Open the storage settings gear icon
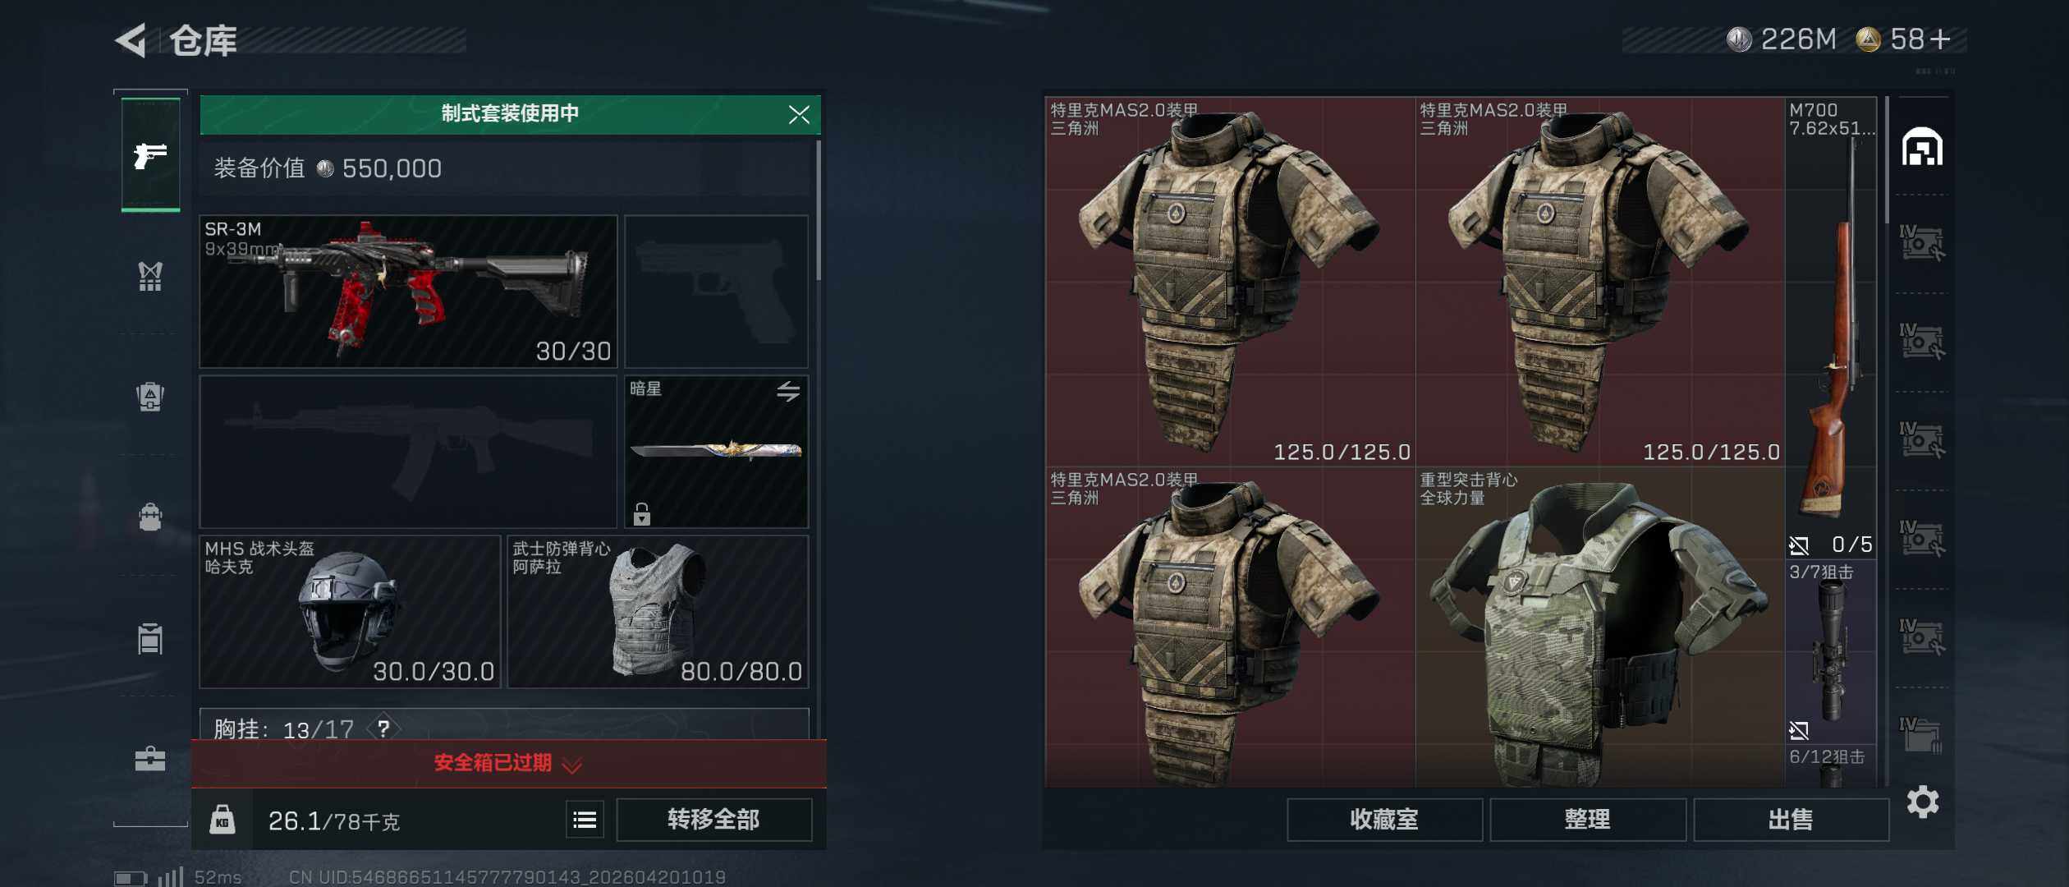Image resolution: width=2069 pixels, height=887 pixels. 1922,802
